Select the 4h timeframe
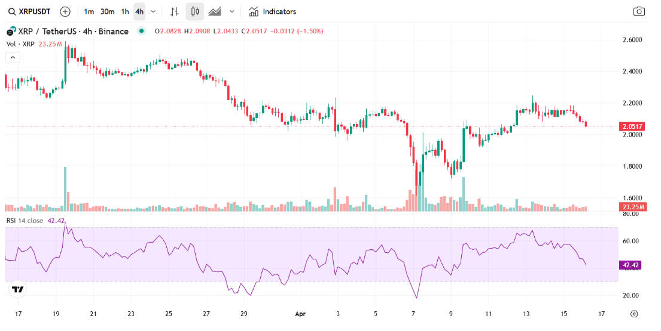The image size is (661, 331). coord(139,12)
